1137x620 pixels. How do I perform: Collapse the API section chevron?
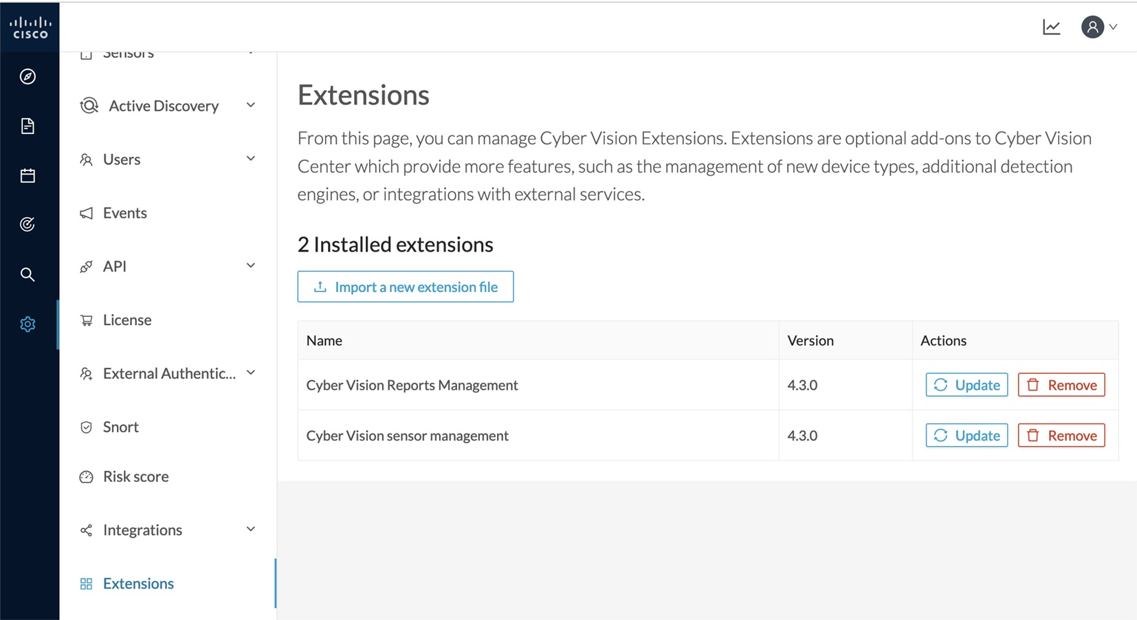tap(251, 265)
